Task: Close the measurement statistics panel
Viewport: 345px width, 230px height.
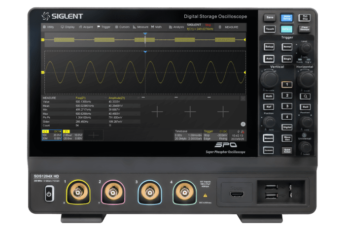Action: point(242,98)
